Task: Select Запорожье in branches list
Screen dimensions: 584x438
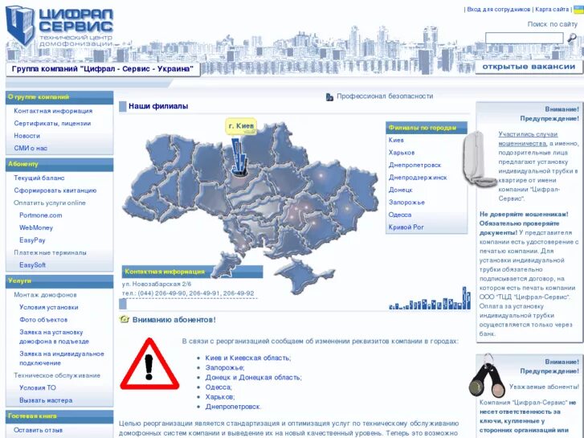Action: [406, 203]
